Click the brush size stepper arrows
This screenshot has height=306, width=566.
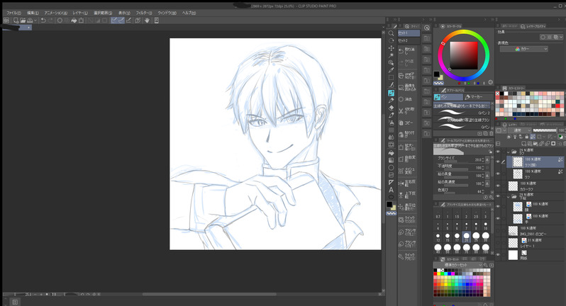click(483, 159)
